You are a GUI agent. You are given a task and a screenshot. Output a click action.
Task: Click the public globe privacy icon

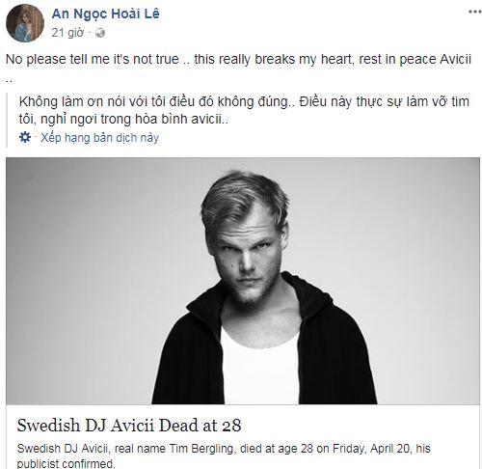(x=100, y=33)
